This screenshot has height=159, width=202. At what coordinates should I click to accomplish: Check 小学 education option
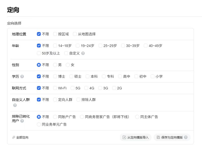tap(153, 76)
